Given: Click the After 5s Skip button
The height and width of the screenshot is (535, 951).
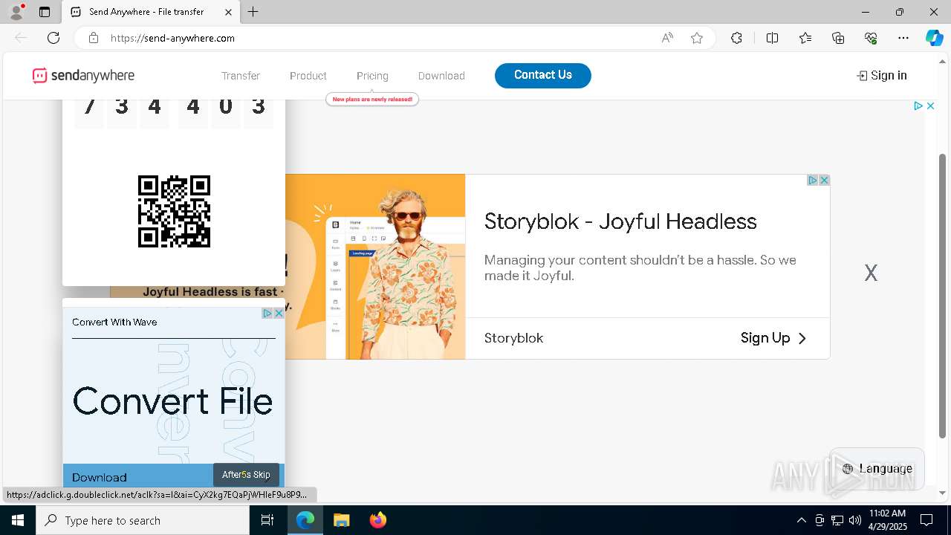Looking at the screenshot, I should tap(246, 475).
